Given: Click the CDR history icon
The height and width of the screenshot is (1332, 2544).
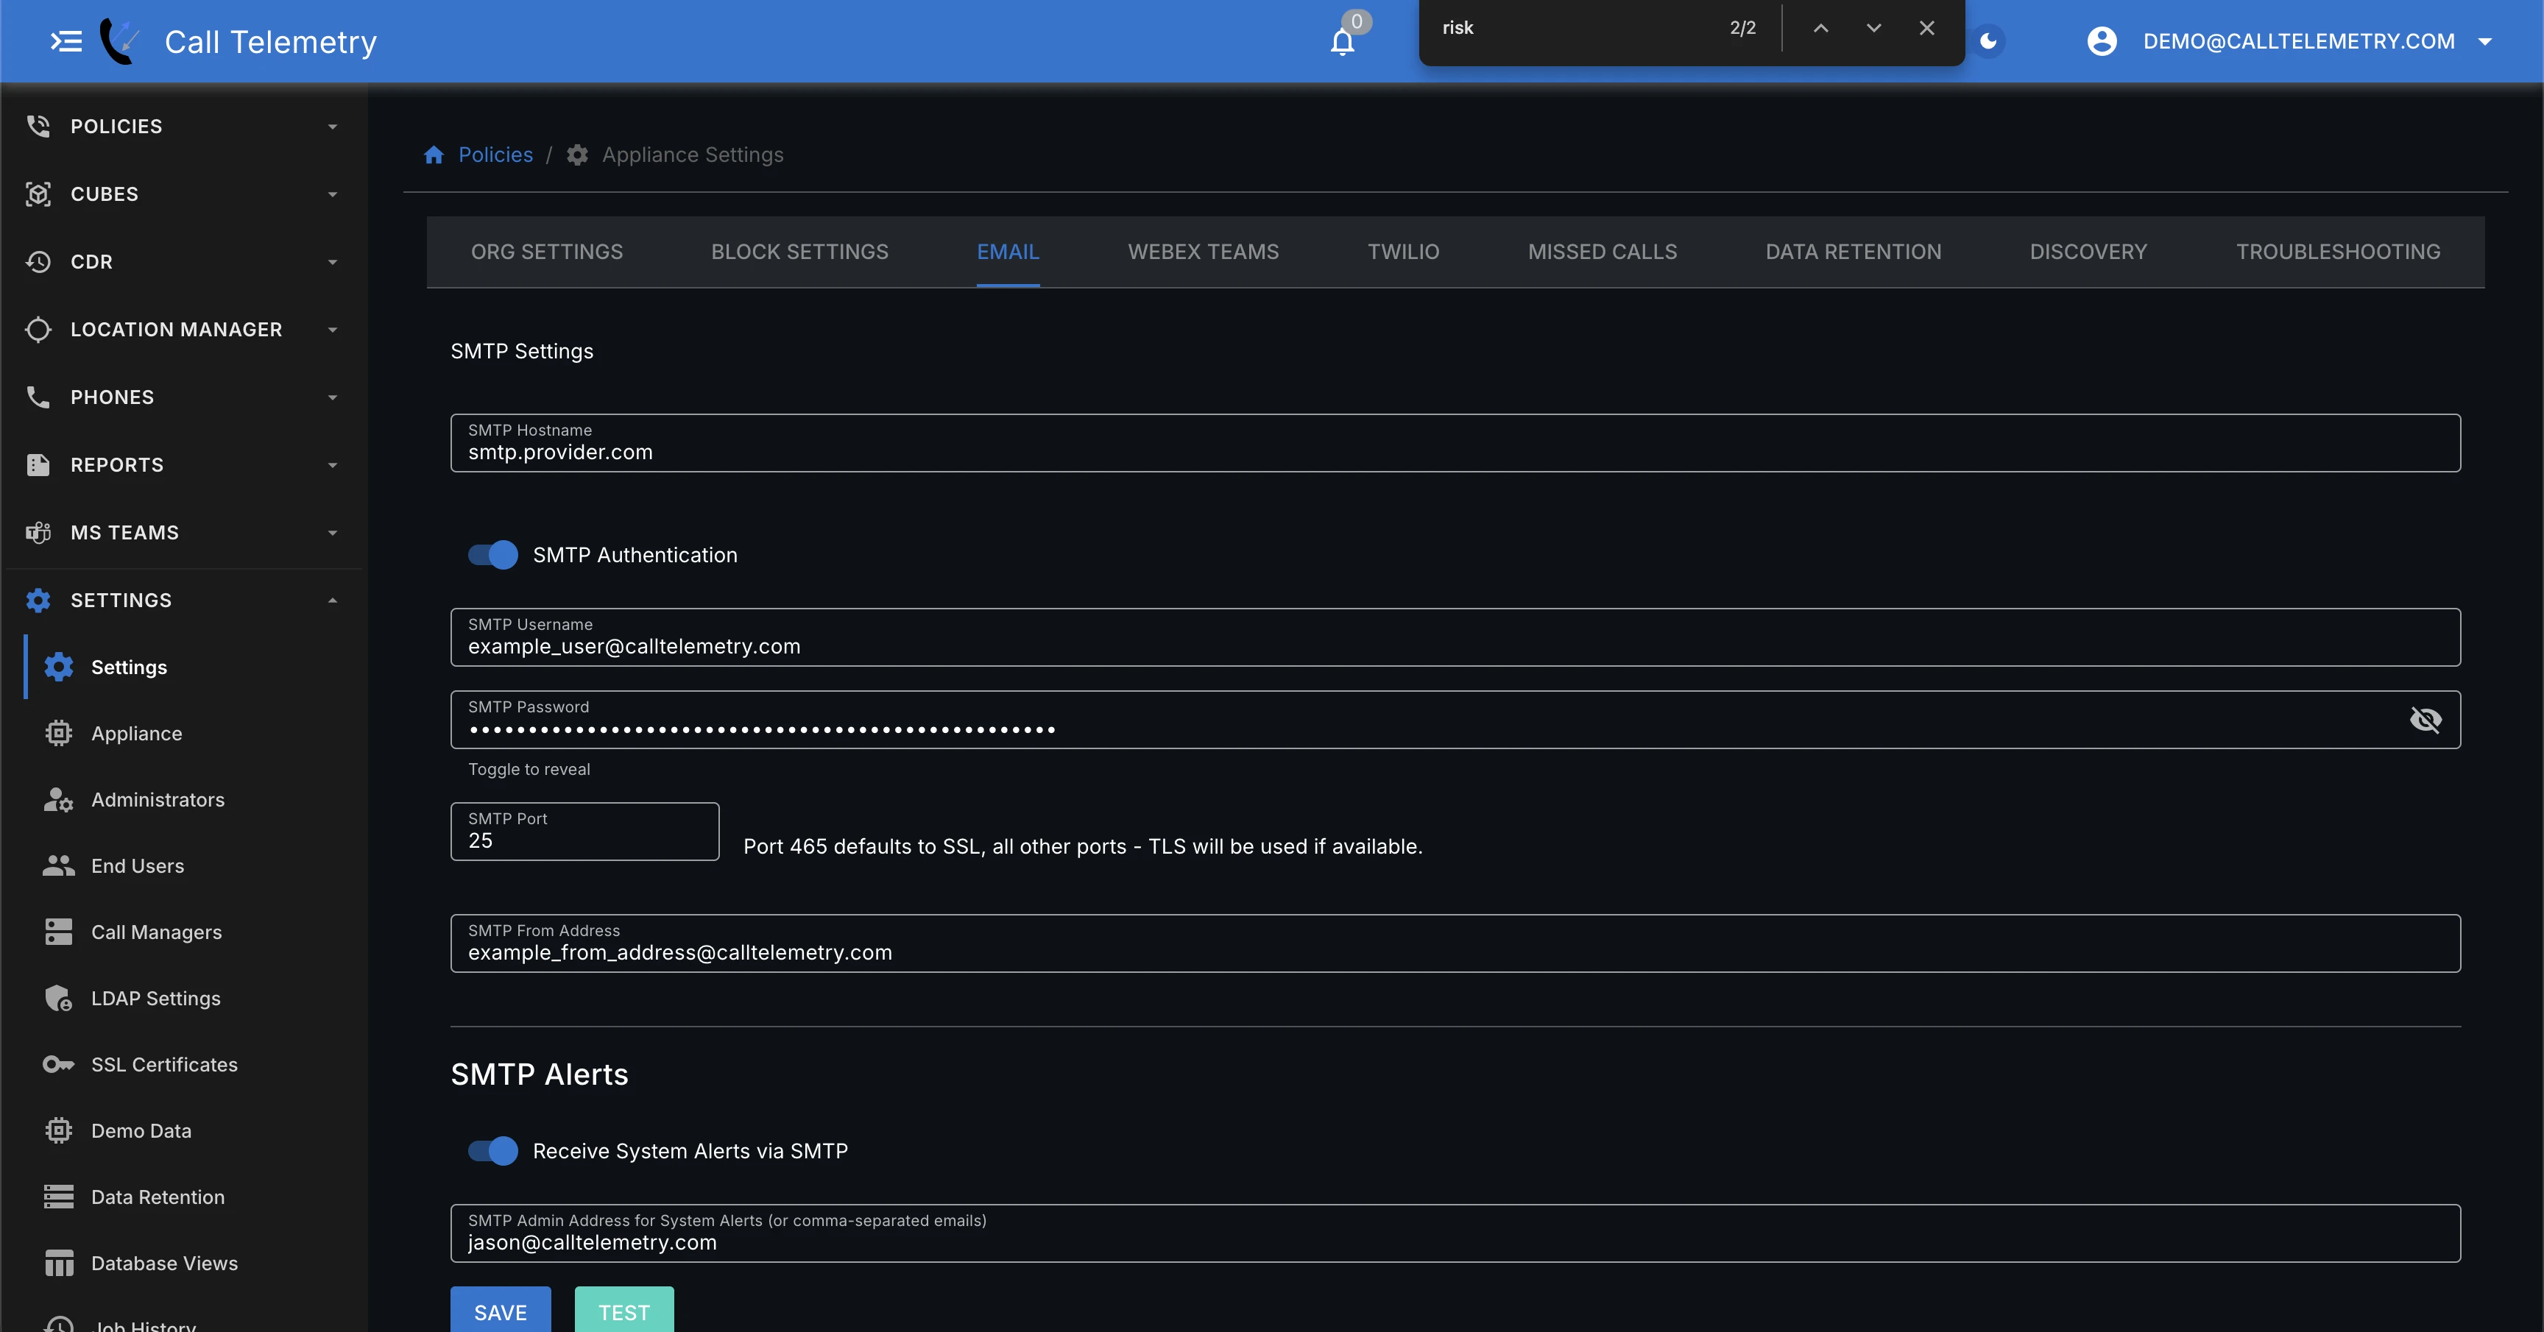Looking at the screenshot, I should (x=38, y=262).
